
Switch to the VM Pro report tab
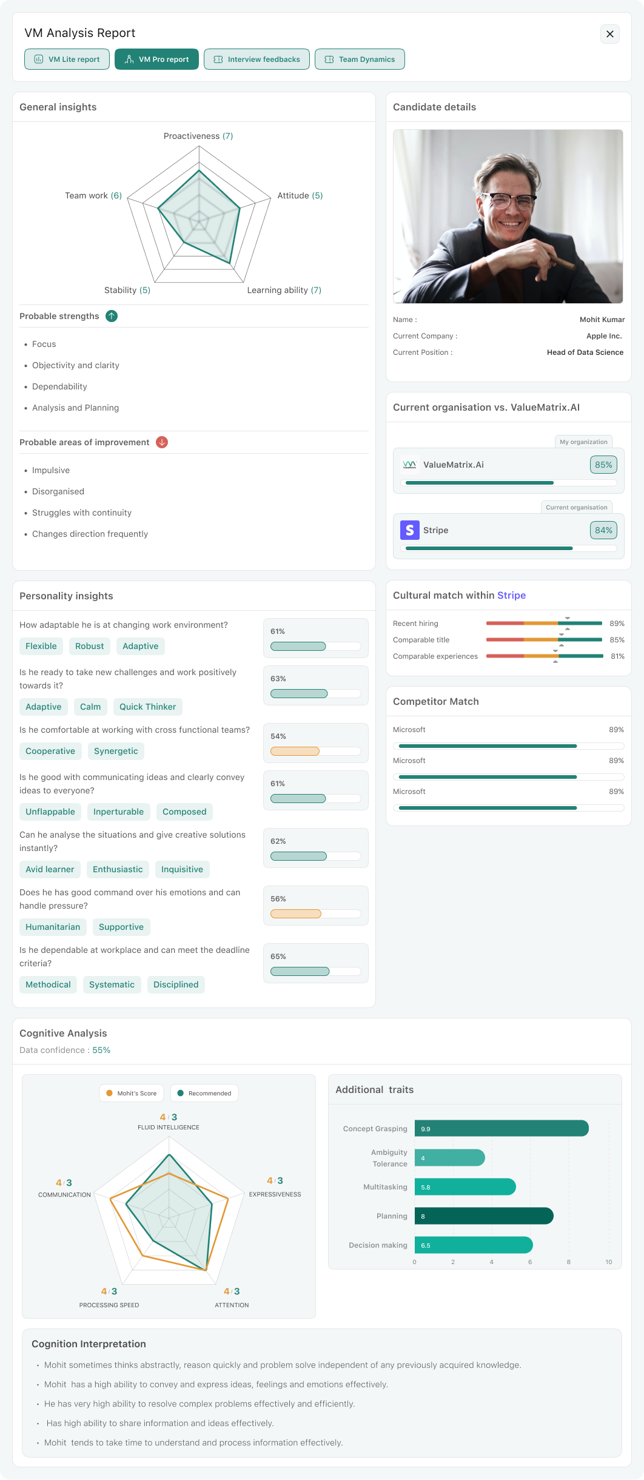156,59
